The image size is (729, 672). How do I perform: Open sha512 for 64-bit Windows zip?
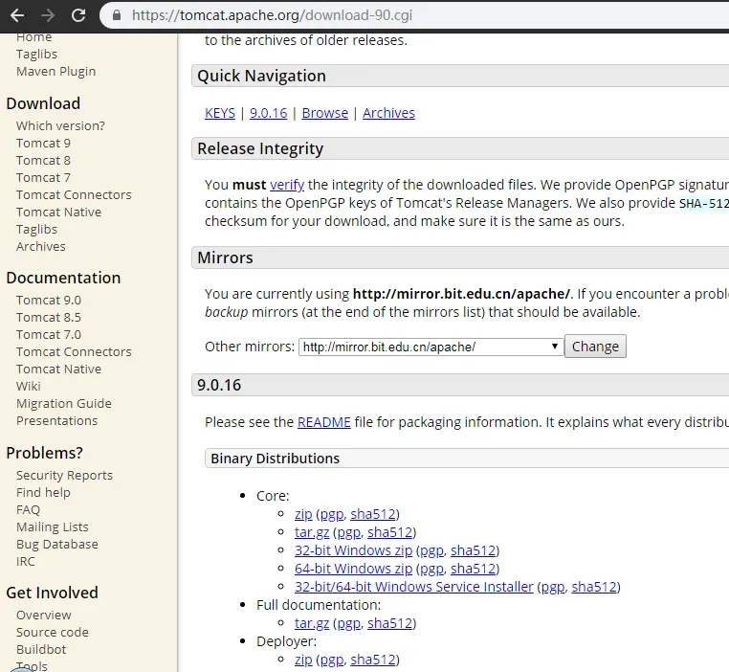tap(474, 569)
